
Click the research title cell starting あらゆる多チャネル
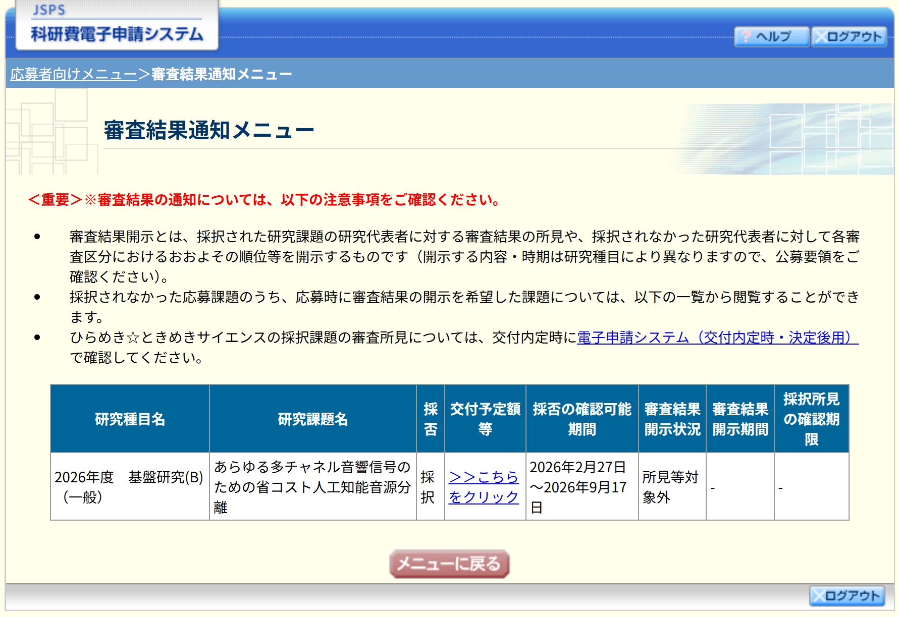312,487
